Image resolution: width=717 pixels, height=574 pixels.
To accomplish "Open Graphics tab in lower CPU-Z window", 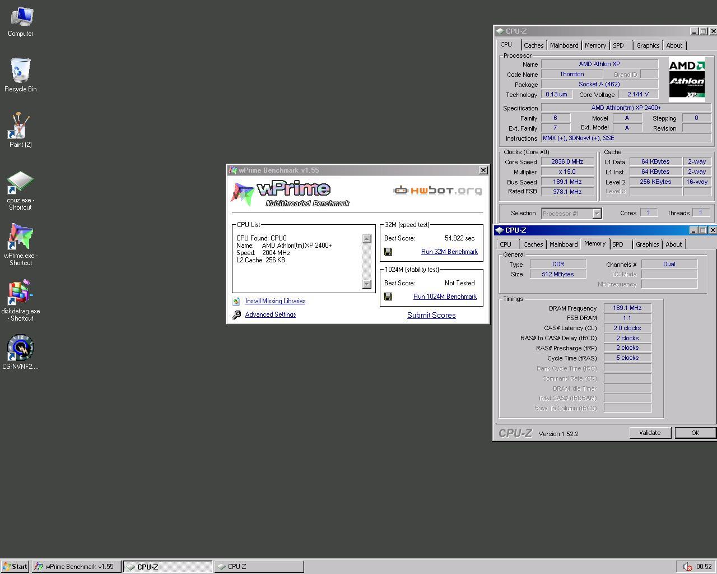I will pos(647,244).
